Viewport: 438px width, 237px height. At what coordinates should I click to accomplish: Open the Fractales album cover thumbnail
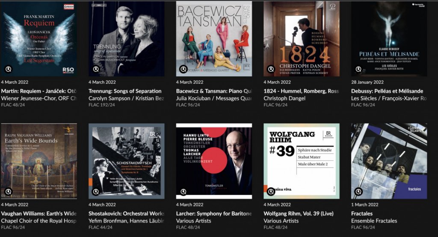click(389, 161)
